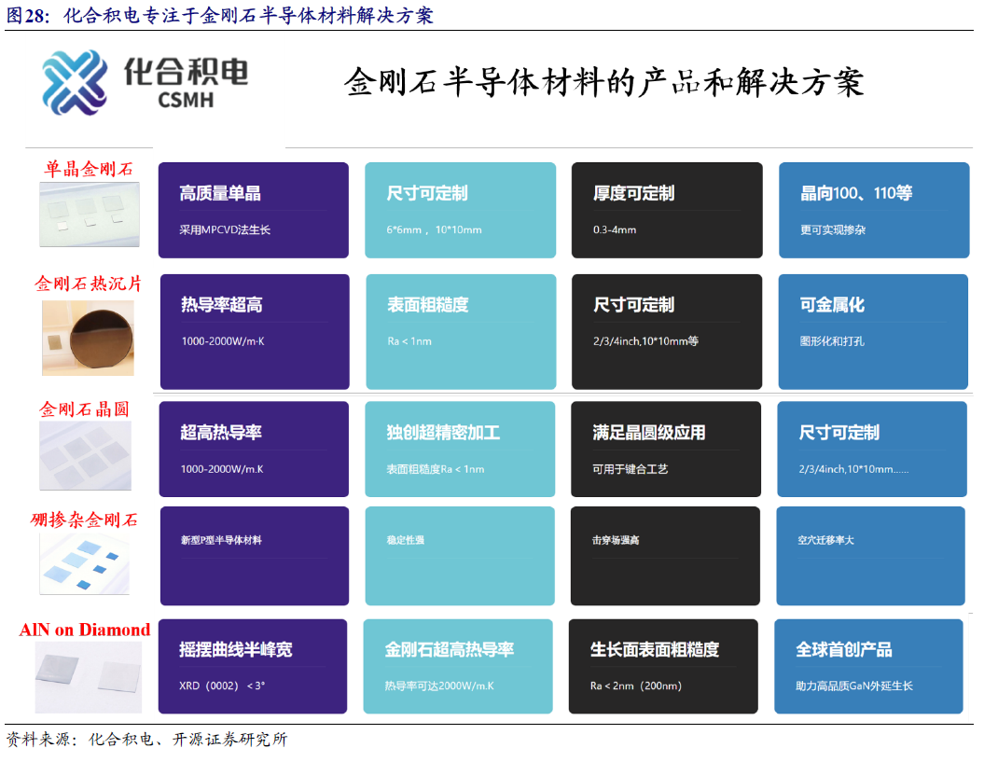Open the 厚度可定制 0.3-4mm card
This screenshot has height=762, width=984.
[x=666, y=210]
